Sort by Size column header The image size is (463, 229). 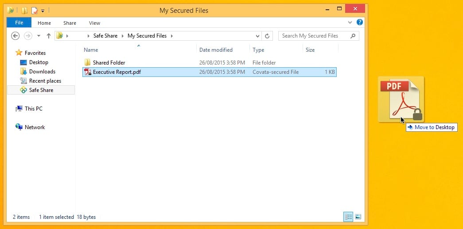click(x=310, y=50)
